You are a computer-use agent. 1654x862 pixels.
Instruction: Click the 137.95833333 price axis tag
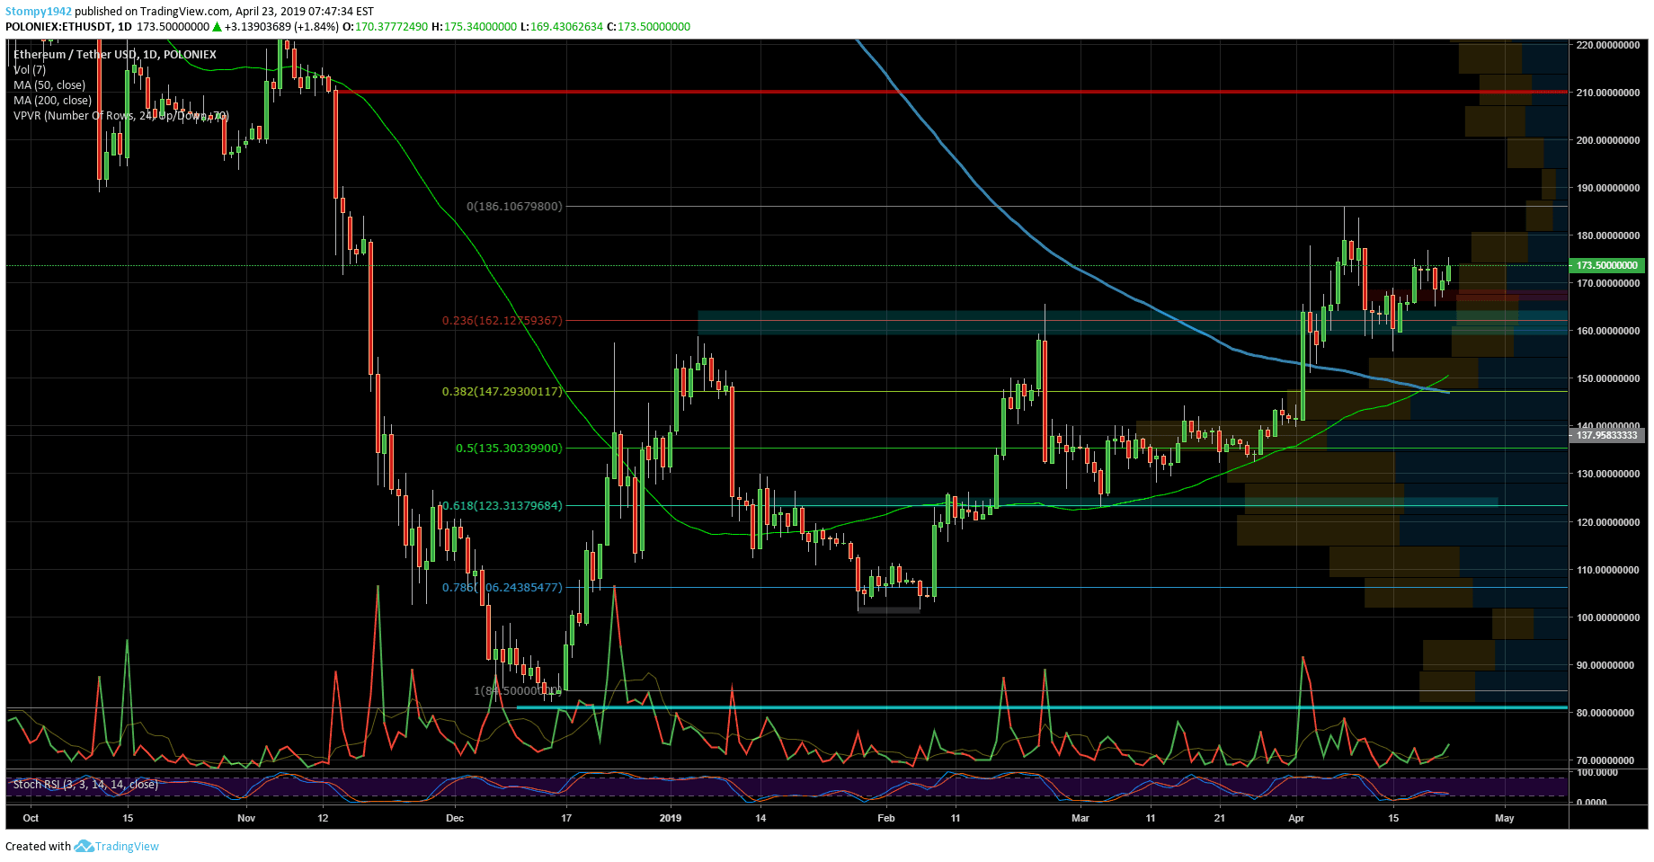pyautogui.click(x=1606, y=436)
